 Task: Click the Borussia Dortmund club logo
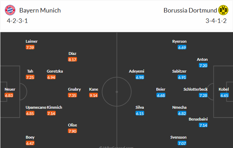click(x=223, y=10)
